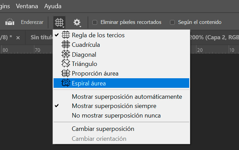
Task: Choose the Espiral áurea spiral icon
Action: tap(66, 83)
